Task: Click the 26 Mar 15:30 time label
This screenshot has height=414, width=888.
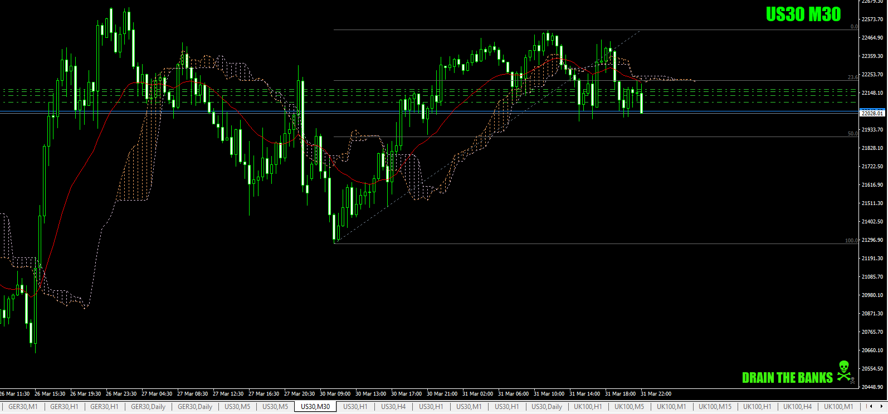Action: click(50, 394)
